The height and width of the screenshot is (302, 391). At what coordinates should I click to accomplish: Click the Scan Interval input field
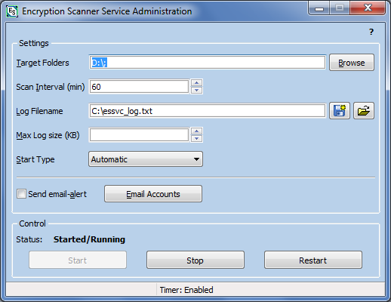tap(139, 87)
